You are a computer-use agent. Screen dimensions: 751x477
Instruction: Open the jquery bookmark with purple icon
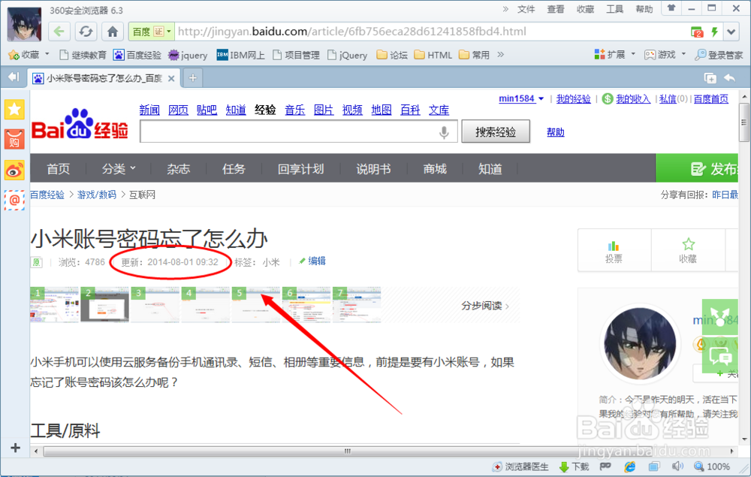click(x=188, y=55)
